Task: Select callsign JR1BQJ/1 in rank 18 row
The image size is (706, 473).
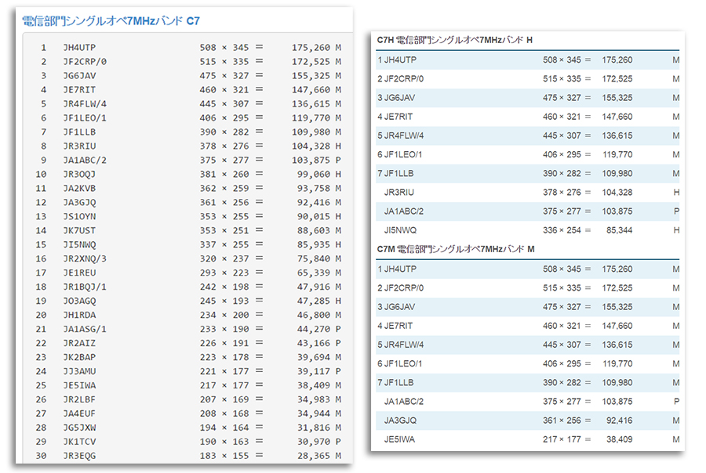Action: (85, 287)
